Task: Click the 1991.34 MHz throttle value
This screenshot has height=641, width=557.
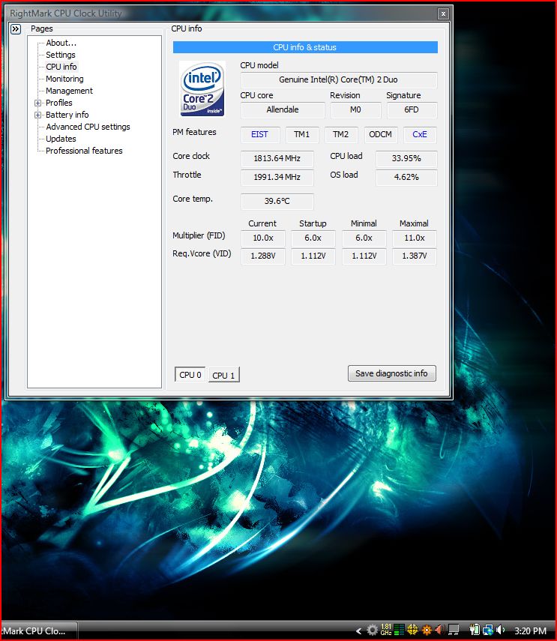Action: click(277, 177)
